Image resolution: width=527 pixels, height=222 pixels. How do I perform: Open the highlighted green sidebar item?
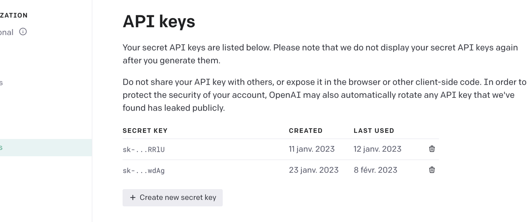tap(41, 148)
